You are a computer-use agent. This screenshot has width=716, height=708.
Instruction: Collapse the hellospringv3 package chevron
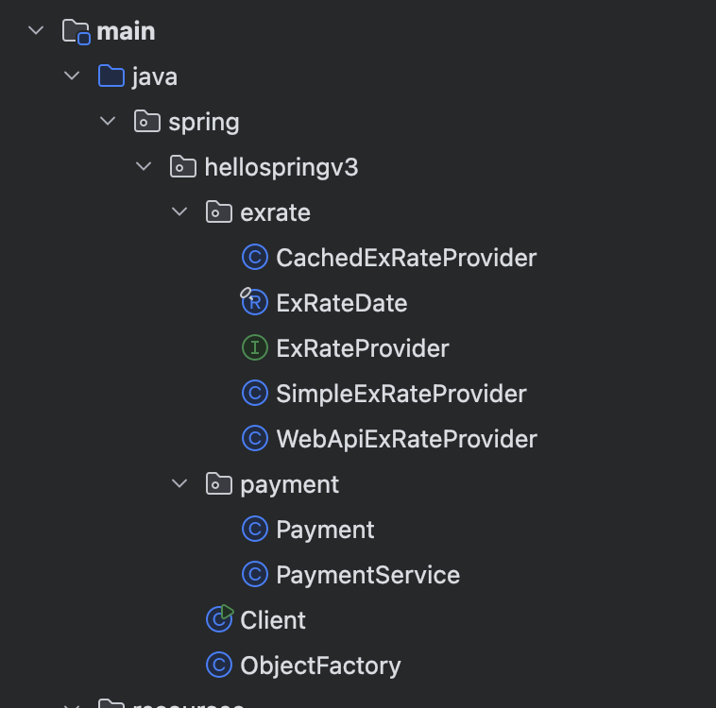click(144, 167)
